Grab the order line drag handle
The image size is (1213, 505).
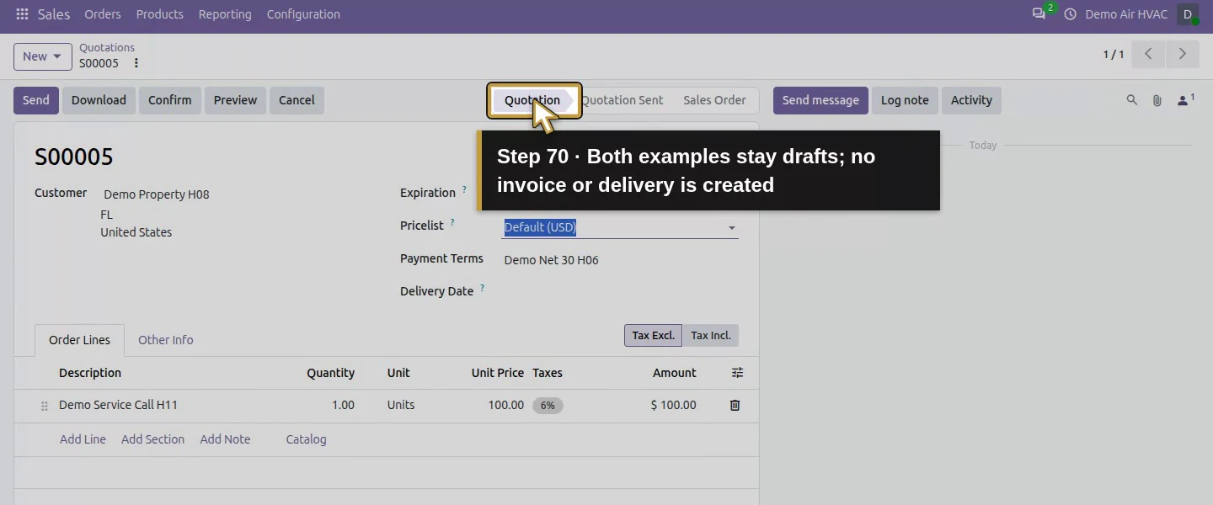(45, 406)
